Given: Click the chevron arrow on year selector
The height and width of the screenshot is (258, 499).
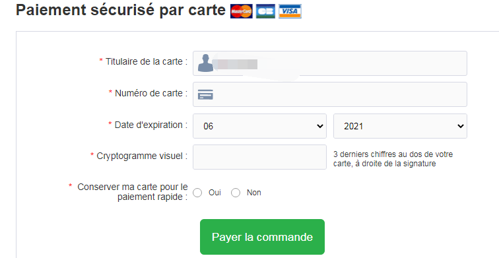Looking at the screenshot, I should click(x=460, y=126).
